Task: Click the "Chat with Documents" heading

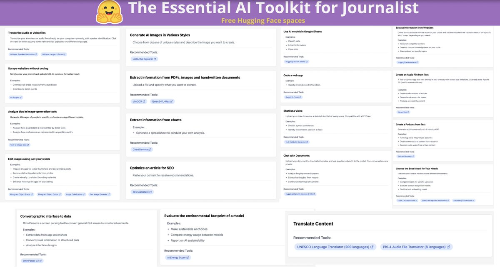Action: click(x=297, y=156)
